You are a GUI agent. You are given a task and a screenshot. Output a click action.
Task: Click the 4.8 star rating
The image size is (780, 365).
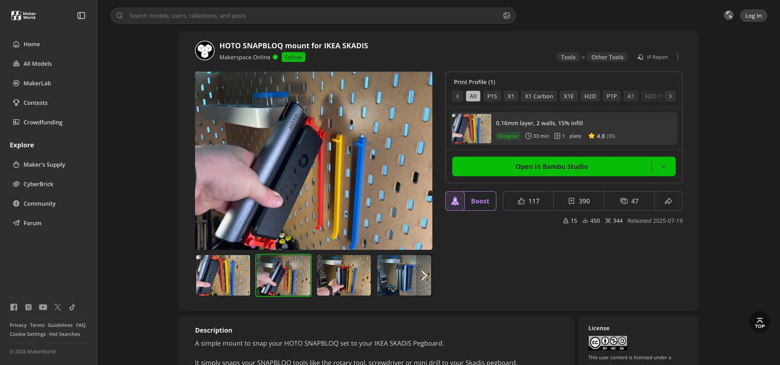(x=602, y=136)
